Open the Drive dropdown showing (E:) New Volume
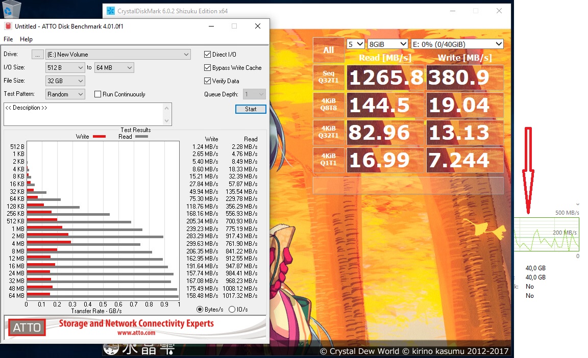 point(118,54)
